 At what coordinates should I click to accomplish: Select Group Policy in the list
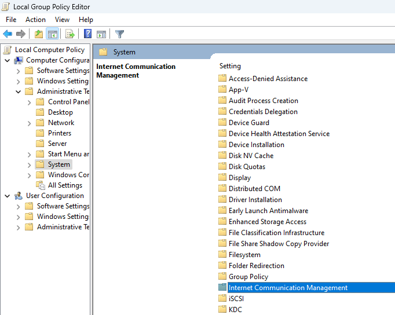click(x=248, y=276)
